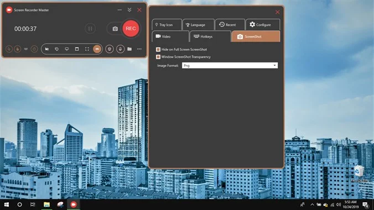The image size is (374, 210).
Task: Open the Hotkeys tab
Action: [210, 36]
